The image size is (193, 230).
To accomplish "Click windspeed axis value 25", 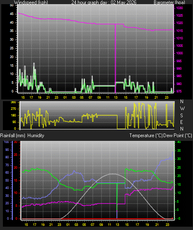I will [x=12, y=48].
